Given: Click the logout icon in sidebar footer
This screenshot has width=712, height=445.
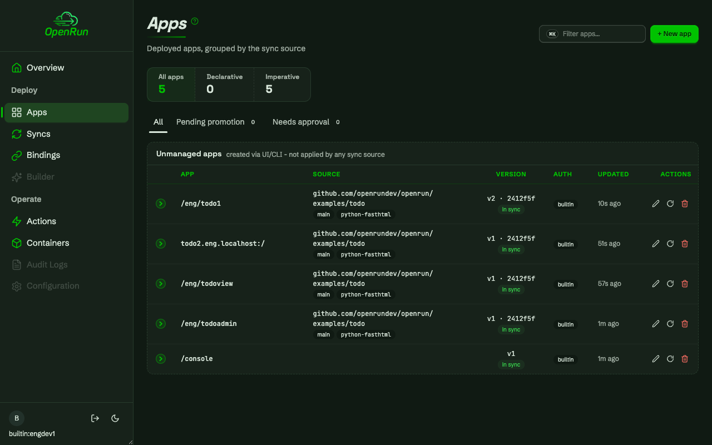Looking at the screenshot, I should click(95, 418).
